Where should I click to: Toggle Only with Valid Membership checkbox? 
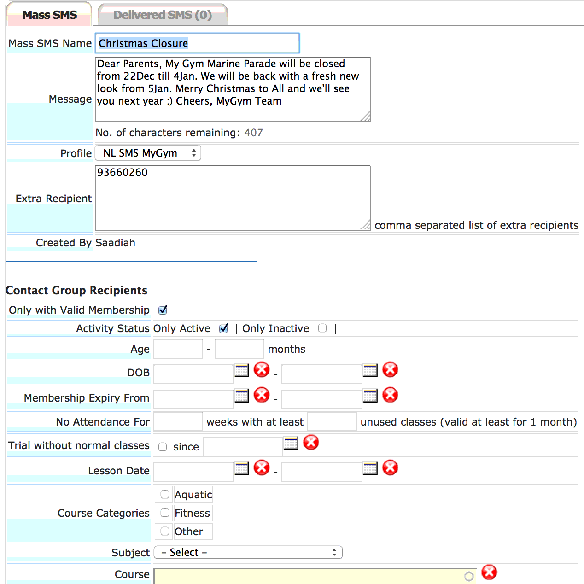click(x=163, y=310)
